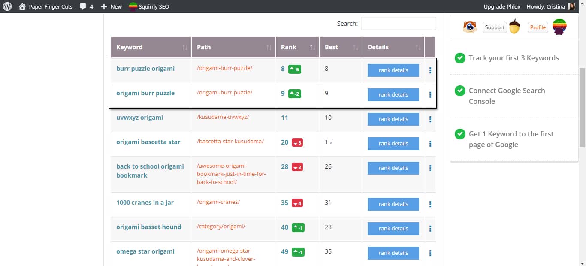Open the three-dot menu for 1000 cranes in a jar
This screenshot has width=586, height=266.
pyautogui.click(x=430, y=204)
